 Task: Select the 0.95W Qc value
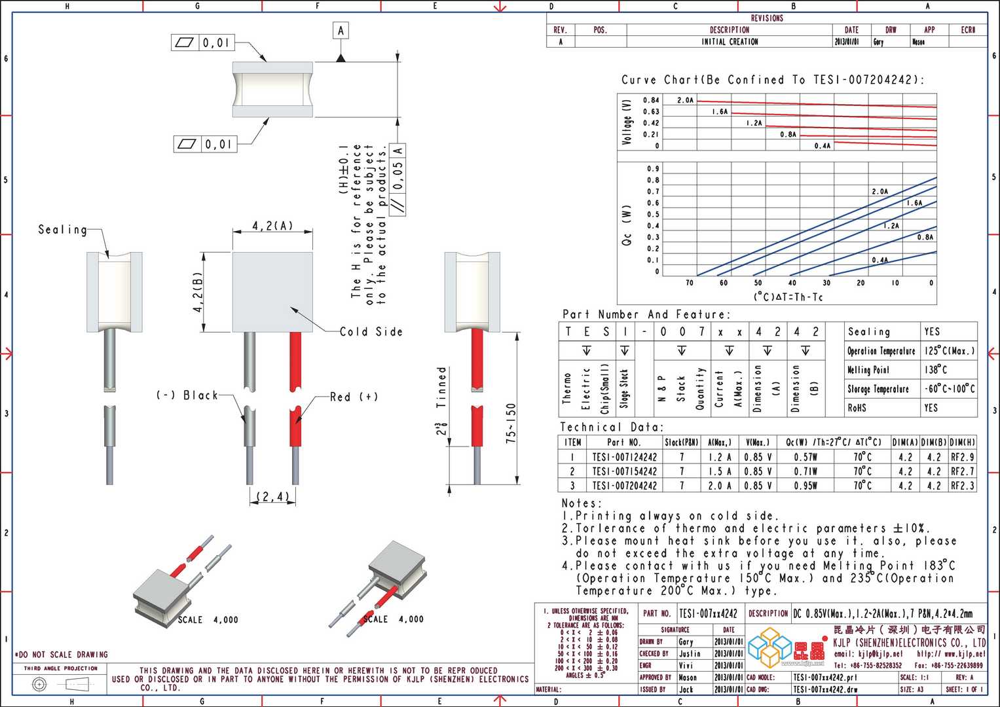[x=806, y=486]
